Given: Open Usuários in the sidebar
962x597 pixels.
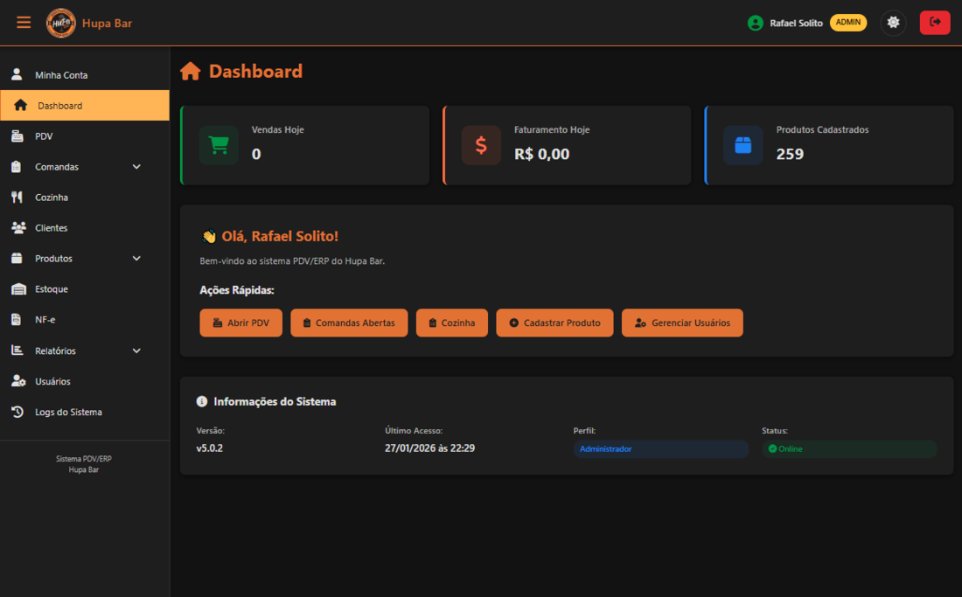Looking at the screenshot, I should pyautogui.click(x=85, y=381).
